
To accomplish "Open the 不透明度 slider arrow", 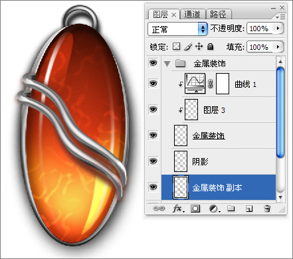I will pos(278,29).
